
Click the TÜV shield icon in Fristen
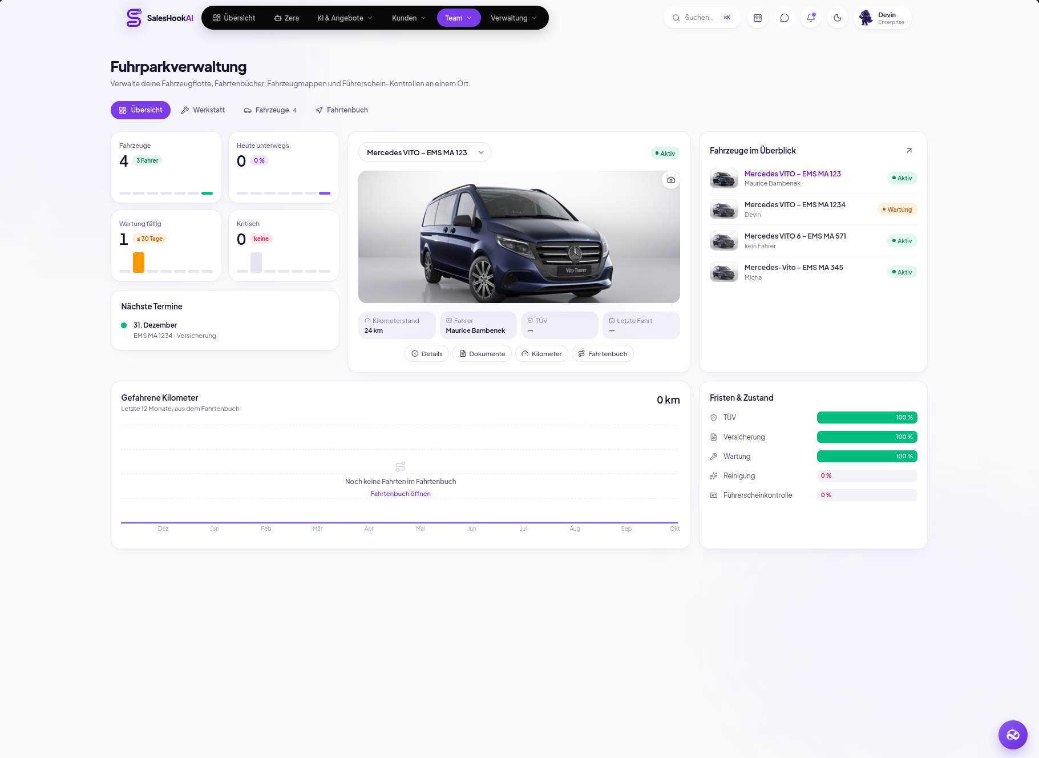[x=713, y=418]
